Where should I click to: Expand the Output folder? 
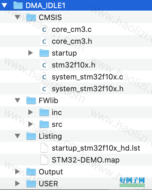pos(18,172)
